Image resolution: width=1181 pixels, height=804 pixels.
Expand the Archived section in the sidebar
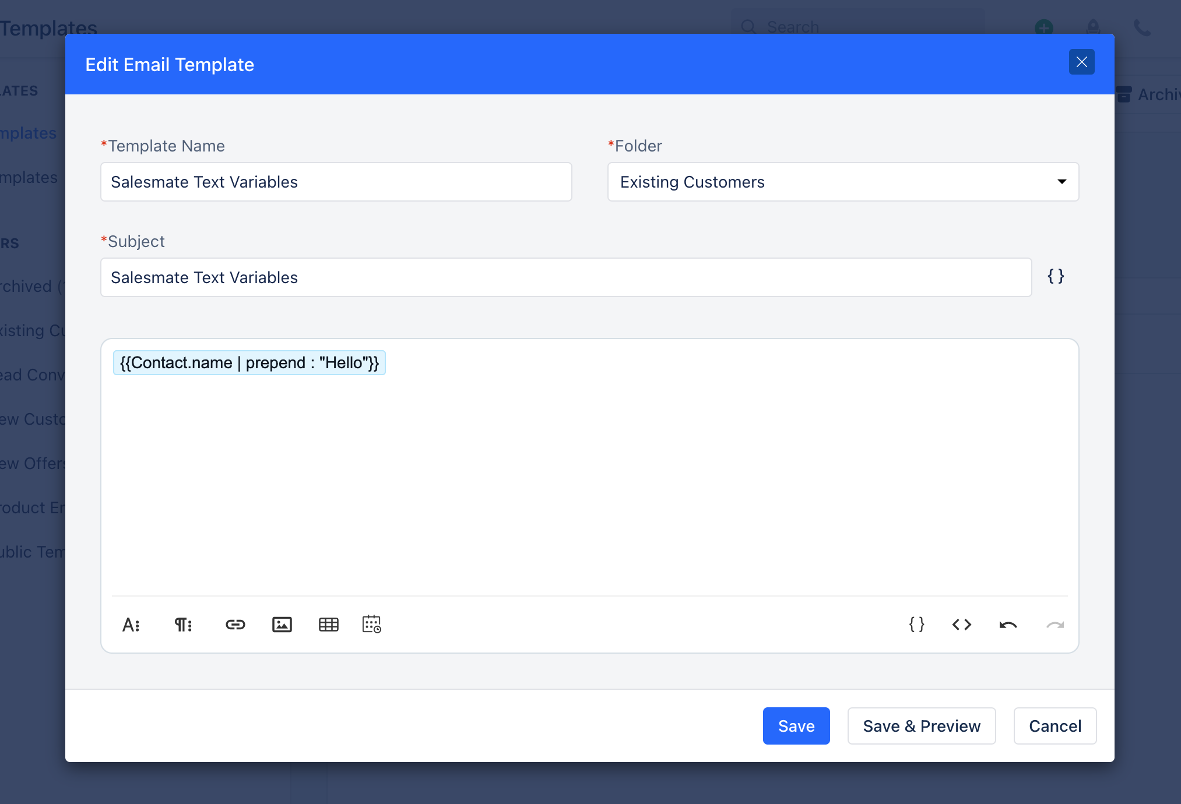point(28,286)
